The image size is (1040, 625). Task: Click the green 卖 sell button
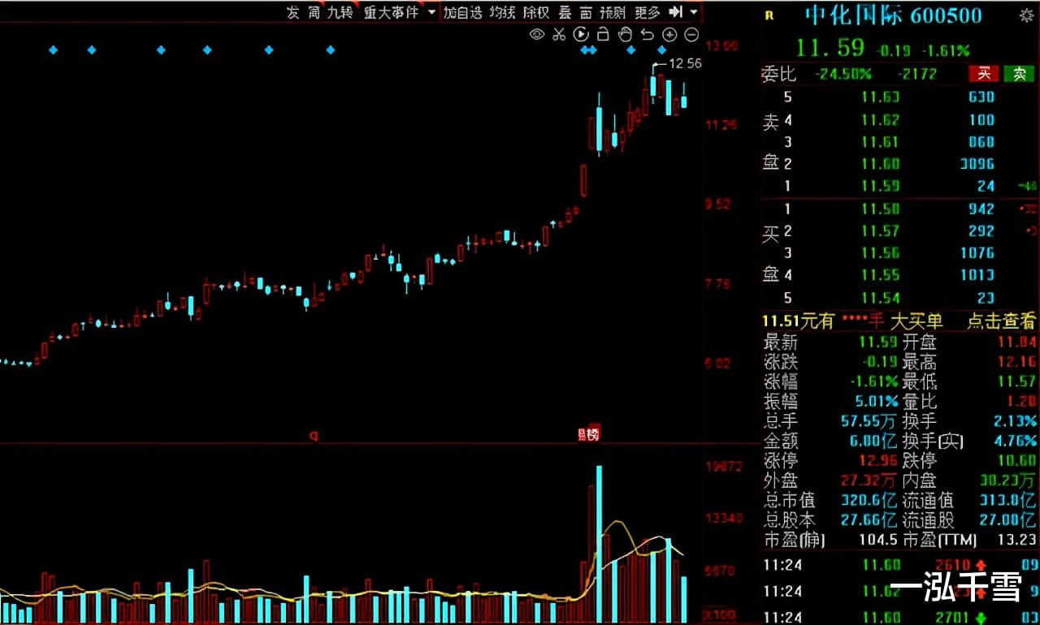[x=1019, y=74]
